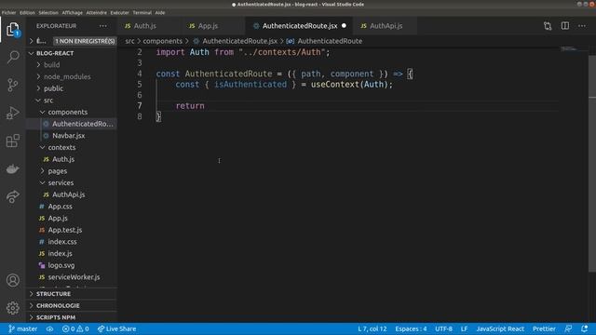Expand the public folder
The width and height of the screenshot is (596, 335).
[72, 88]
